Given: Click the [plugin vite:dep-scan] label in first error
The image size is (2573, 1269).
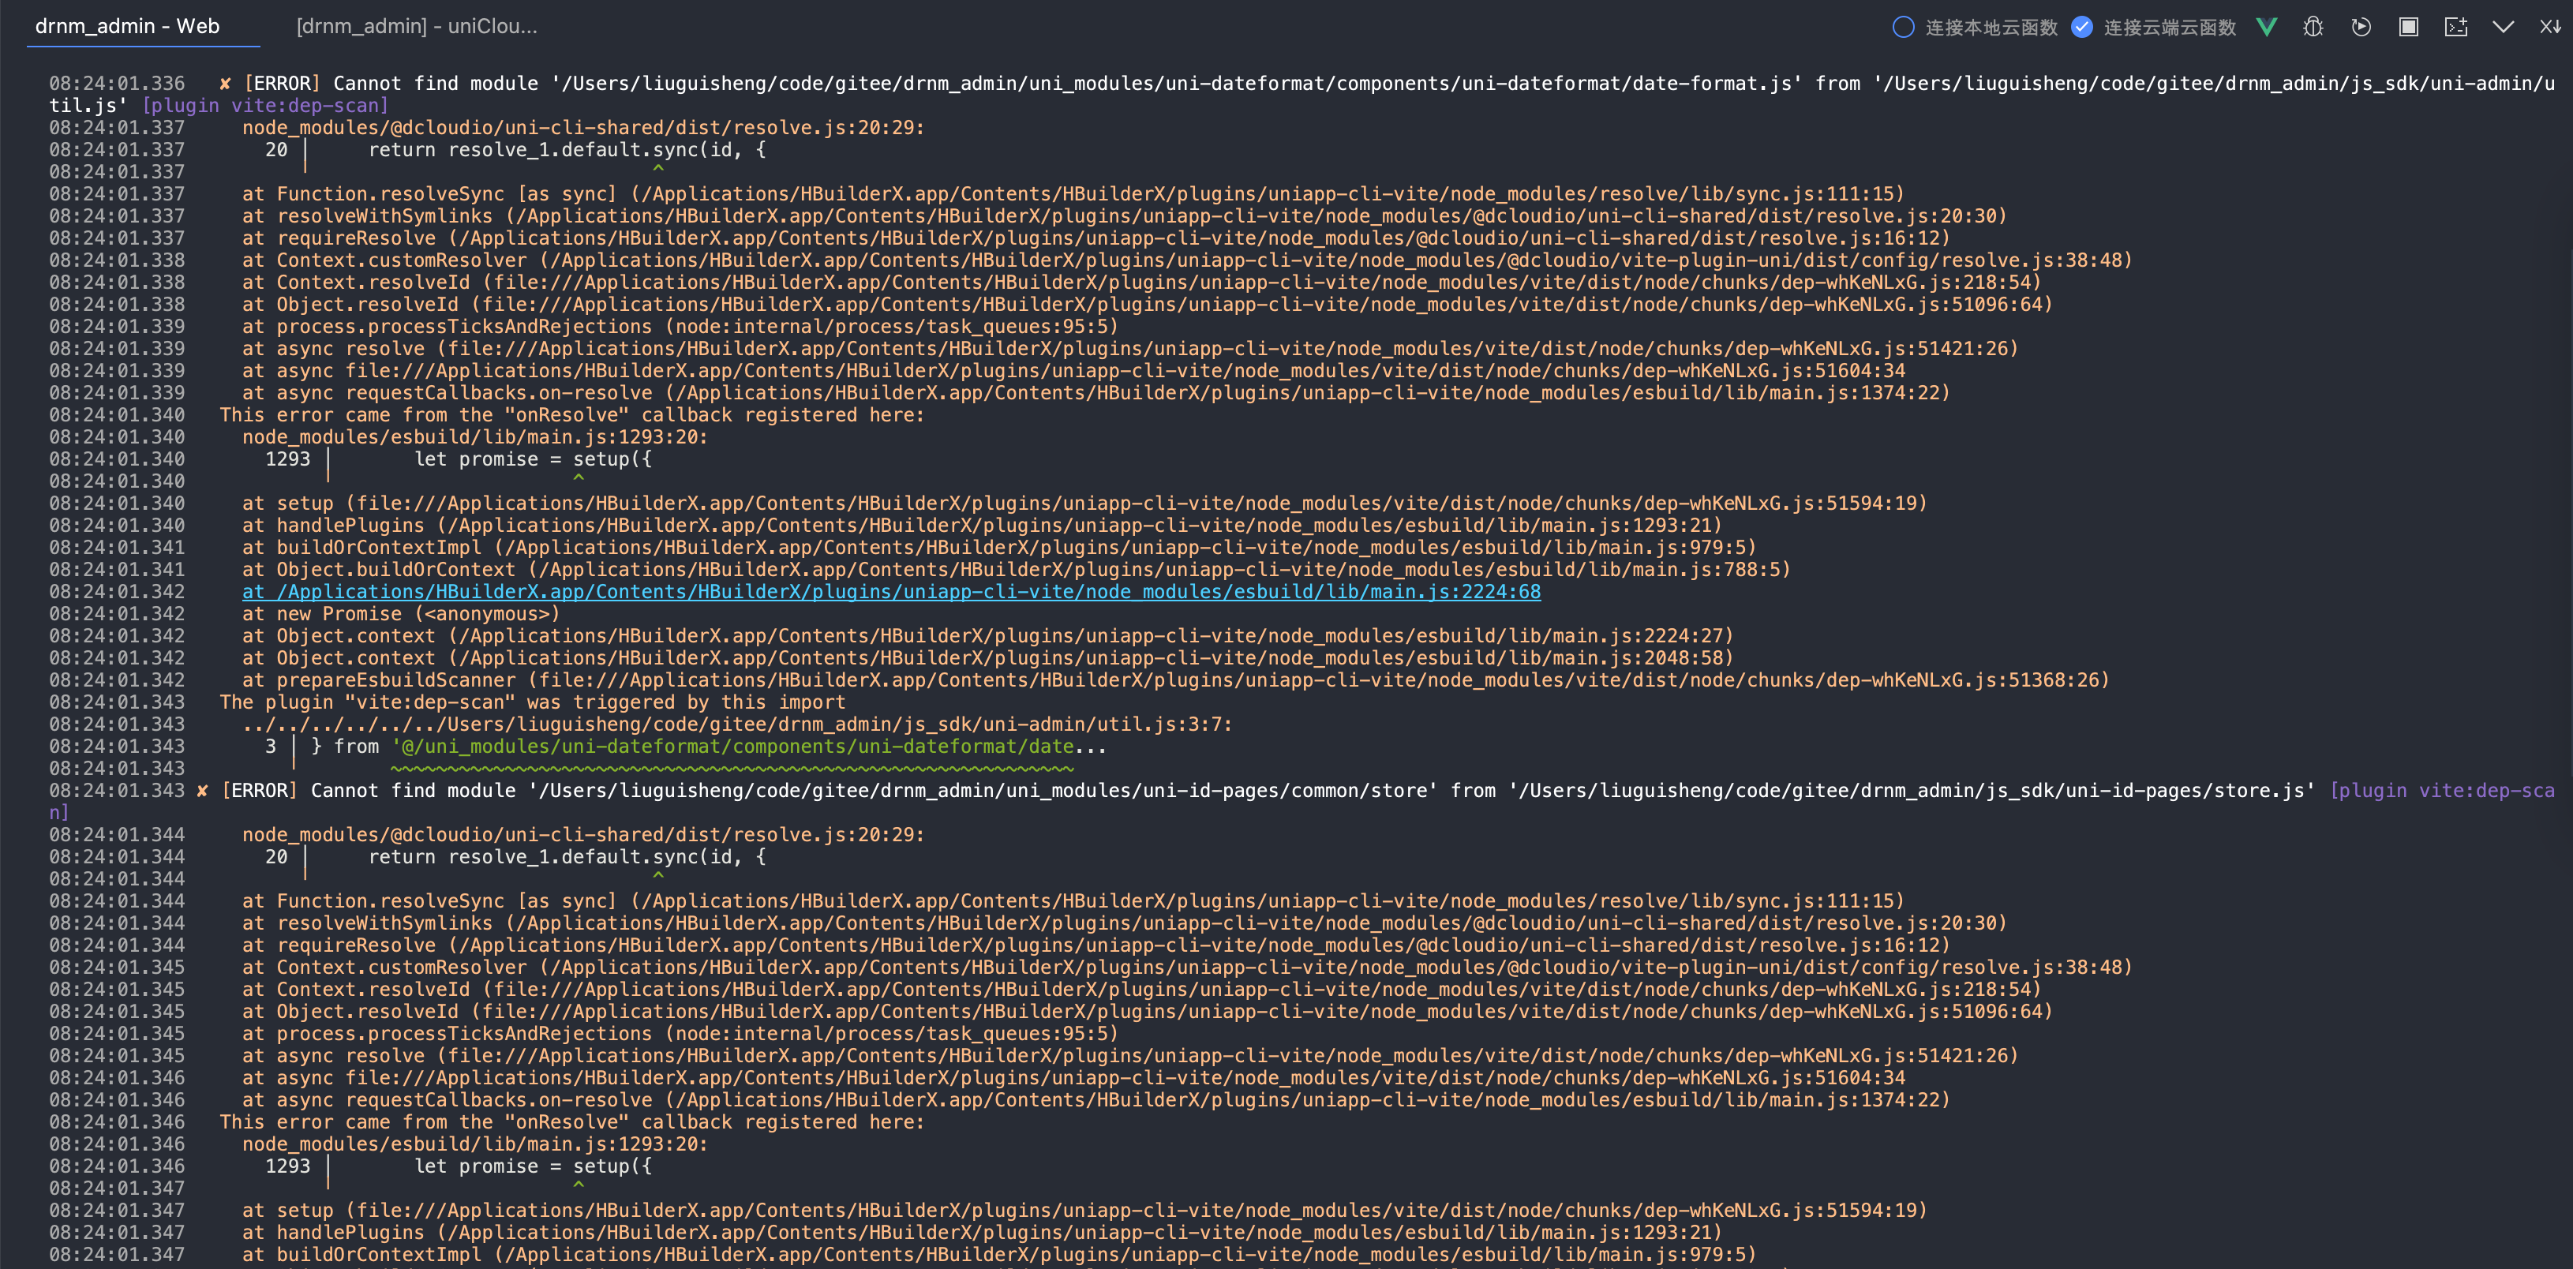Looking at the screenshot, I should click(264, 106).
